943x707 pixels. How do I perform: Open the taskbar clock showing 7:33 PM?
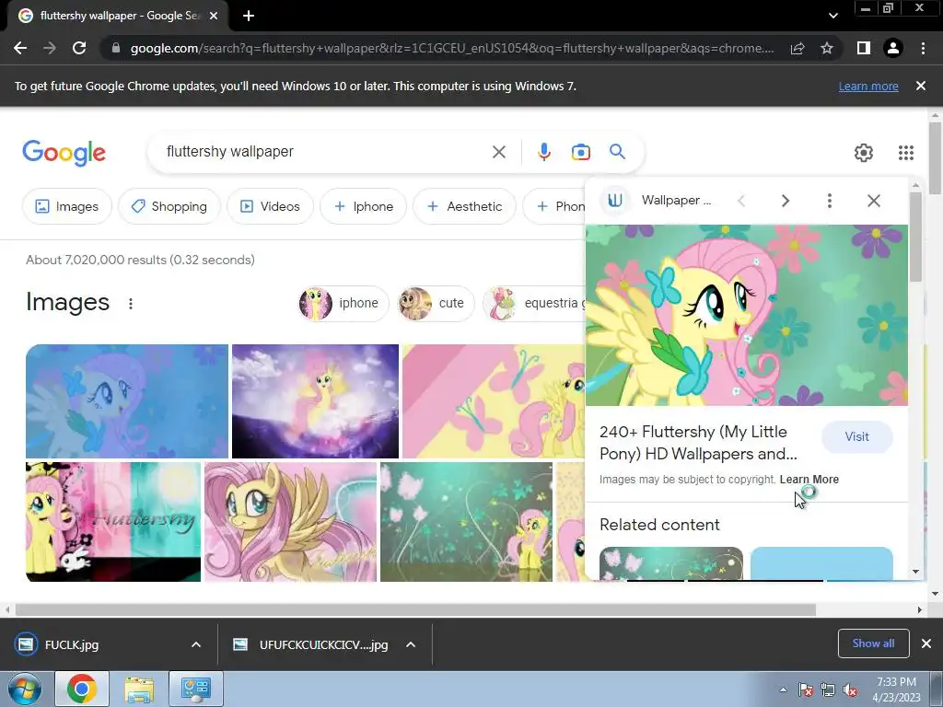(x=896, y=690)
